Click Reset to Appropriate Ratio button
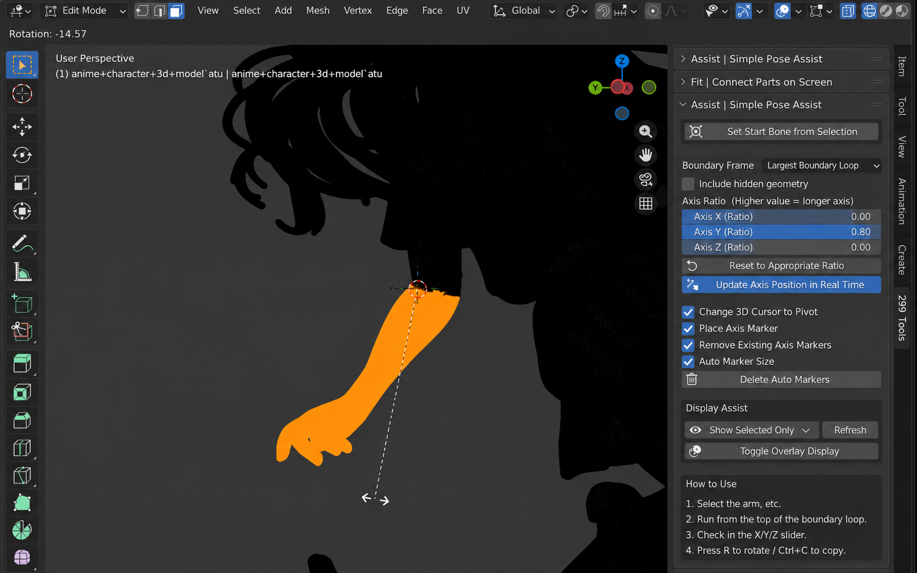 point(781,266)
